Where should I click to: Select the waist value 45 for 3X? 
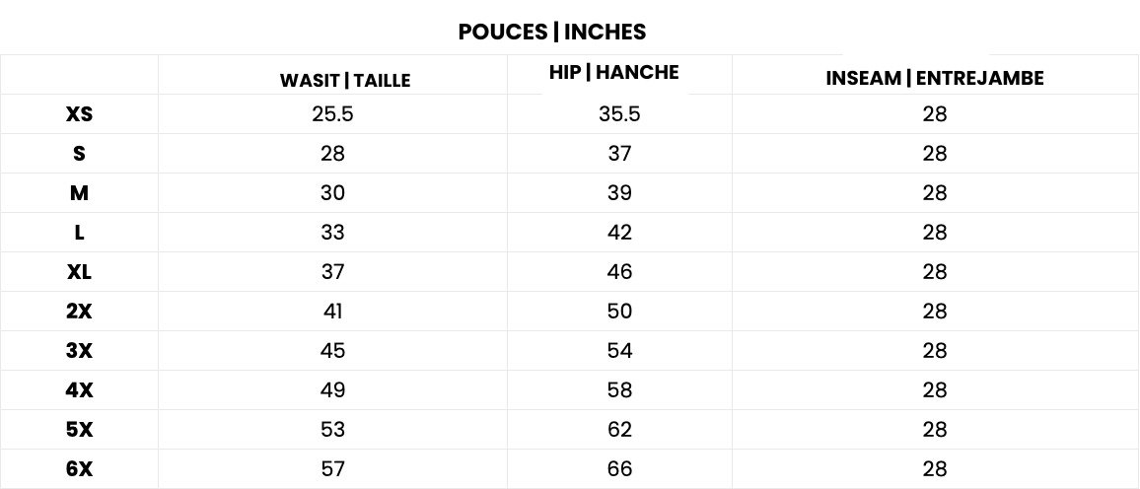coord(333,350)
